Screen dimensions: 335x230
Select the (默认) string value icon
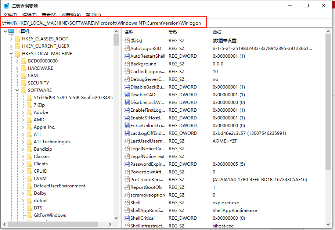[127, 40]
